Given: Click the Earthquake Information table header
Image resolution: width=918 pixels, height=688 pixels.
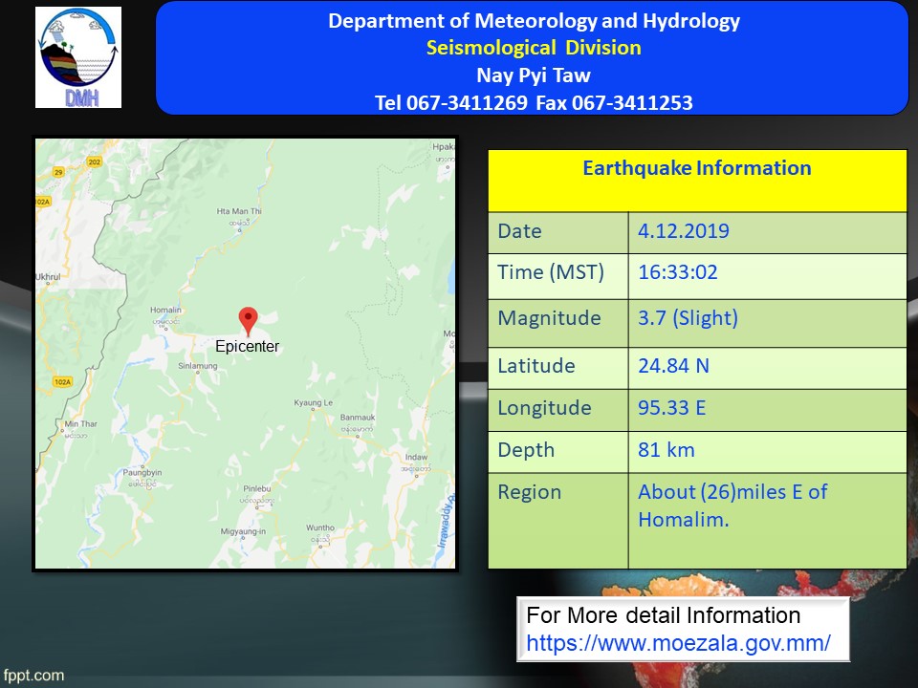Looking at the screenshot, I should 697,169.
